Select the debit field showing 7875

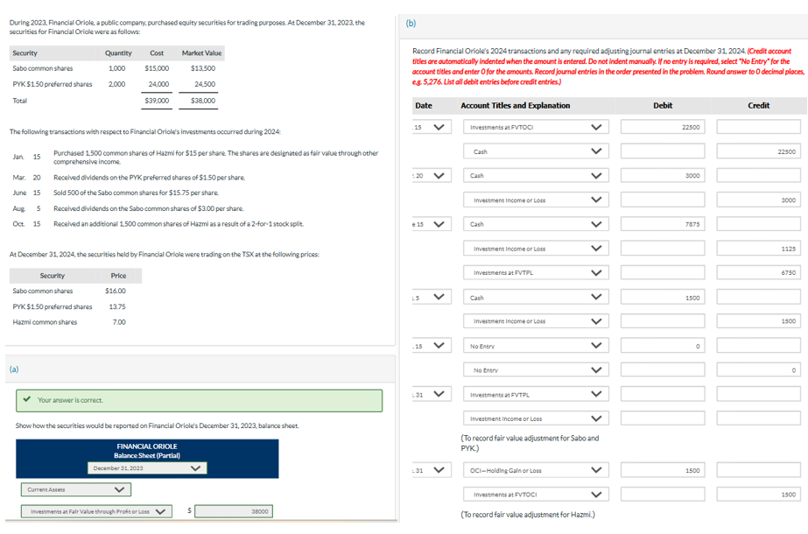(663, 223)
